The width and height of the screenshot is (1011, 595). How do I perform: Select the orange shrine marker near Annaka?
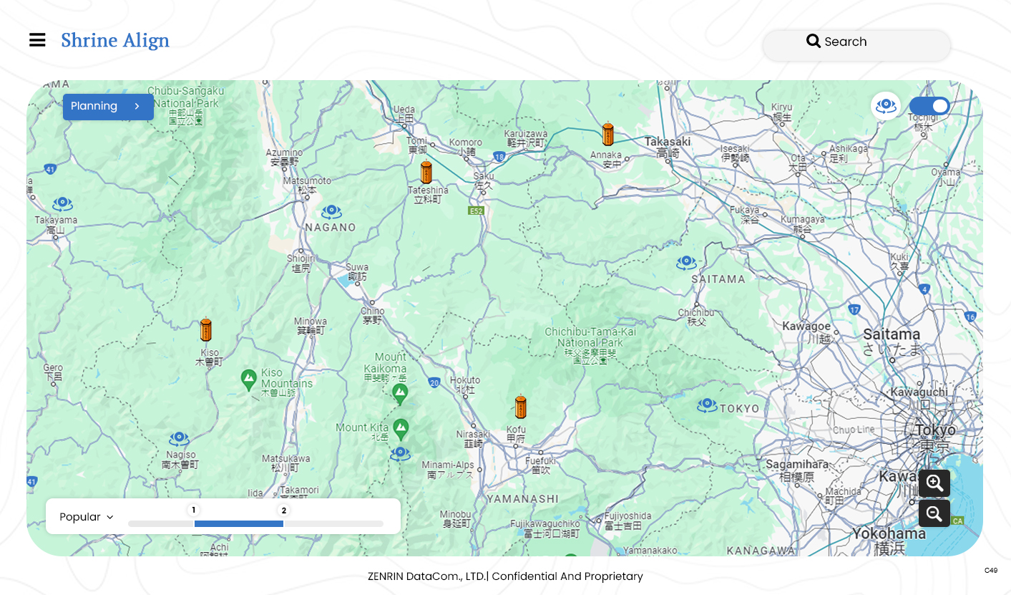(x=607, y=135)
